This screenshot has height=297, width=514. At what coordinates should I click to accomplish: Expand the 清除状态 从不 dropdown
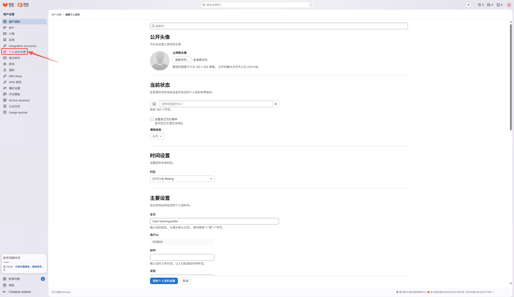157,136
